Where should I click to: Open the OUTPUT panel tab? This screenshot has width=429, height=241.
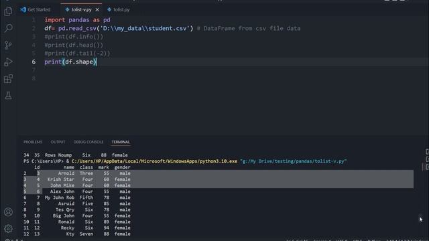tap(58, 142)
